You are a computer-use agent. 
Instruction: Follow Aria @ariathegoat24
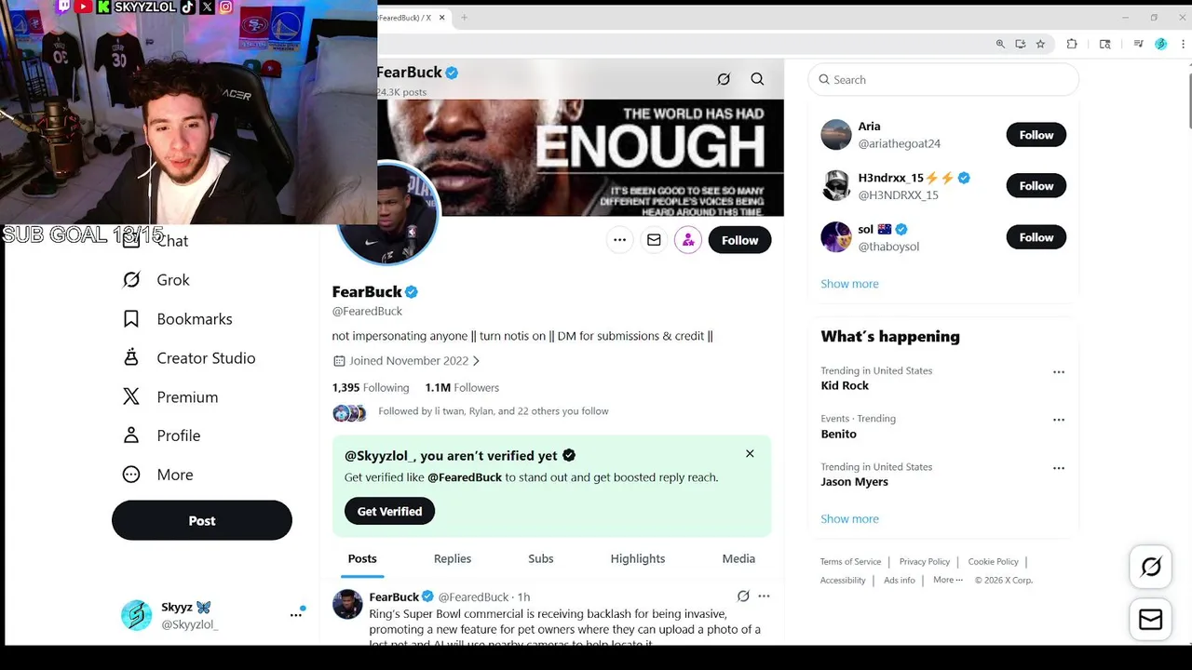pos(1036,135)
